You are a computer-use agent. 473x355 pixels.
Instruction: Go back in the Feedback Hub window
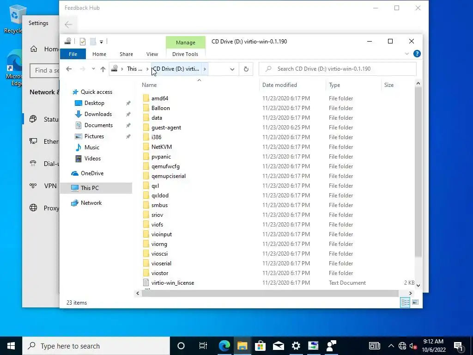(68, 24)
